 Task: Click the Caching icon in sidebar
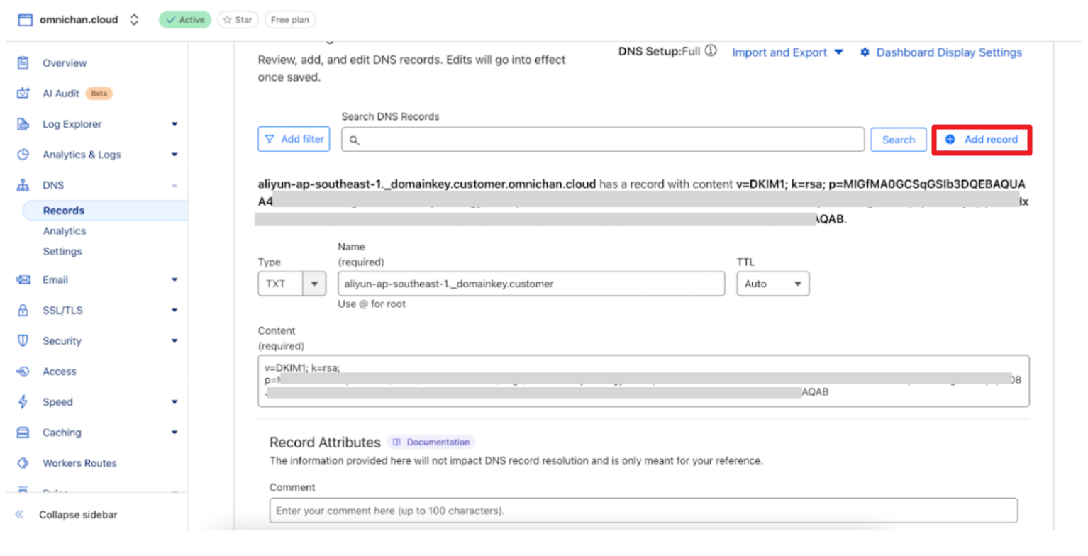click(x=23, y=433)
